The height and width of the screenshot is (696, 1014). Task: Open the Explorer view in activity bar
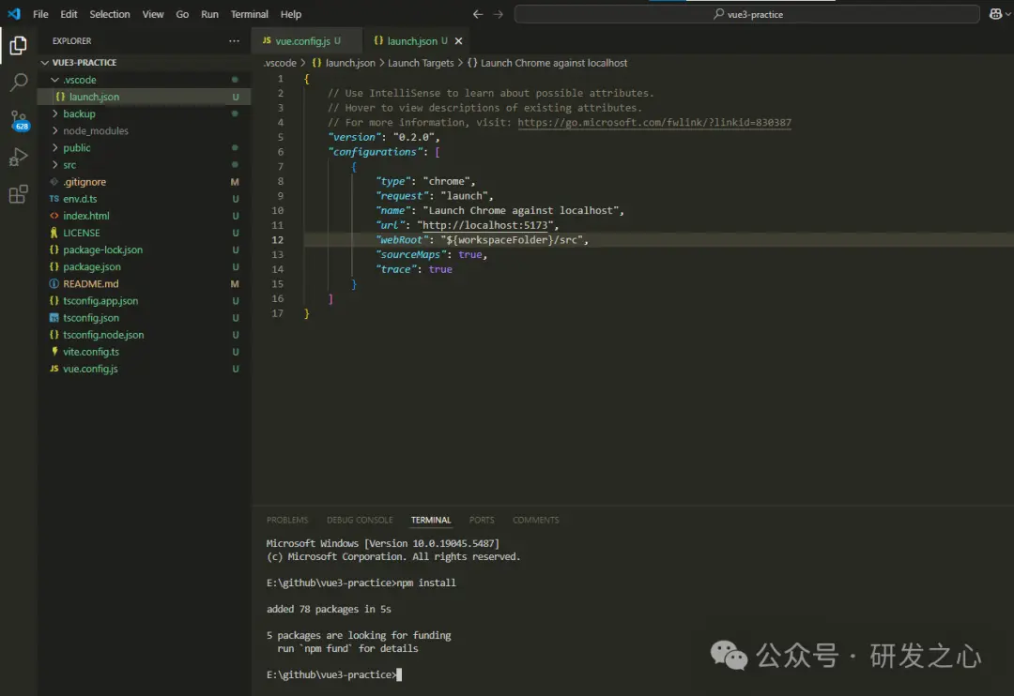[x=18, y=45]
